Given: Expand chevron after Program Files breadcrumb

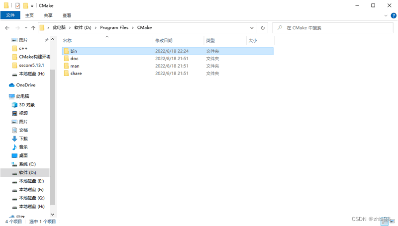Looking at the screenshot, I should [133, 28].
